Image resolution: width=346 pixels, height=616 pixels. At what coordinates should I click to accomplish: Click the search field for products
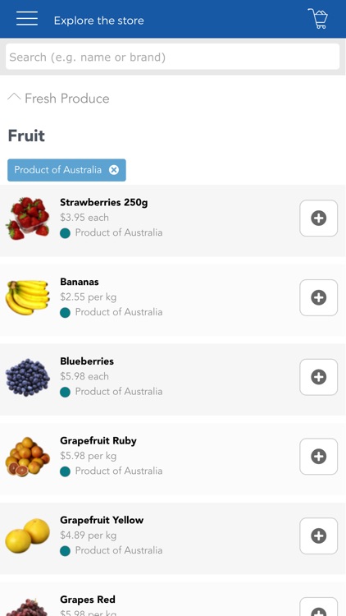click(173, 57)
